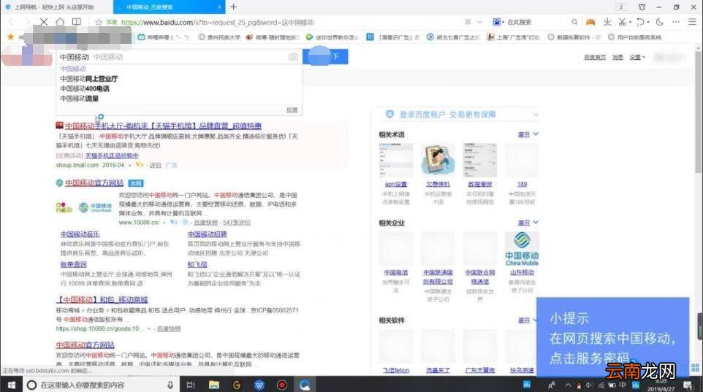Switch to the 上网导航 browser tab

[x=56, y=7]
